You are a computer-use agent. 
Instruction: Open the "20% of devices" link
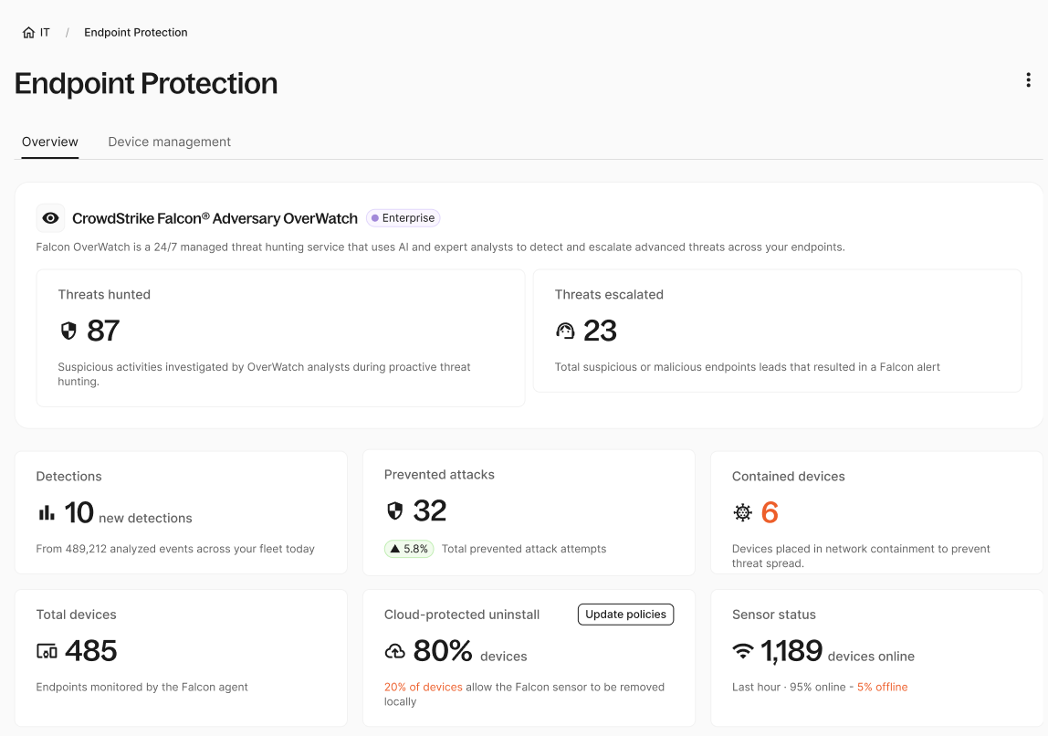[x=423, y=687]
